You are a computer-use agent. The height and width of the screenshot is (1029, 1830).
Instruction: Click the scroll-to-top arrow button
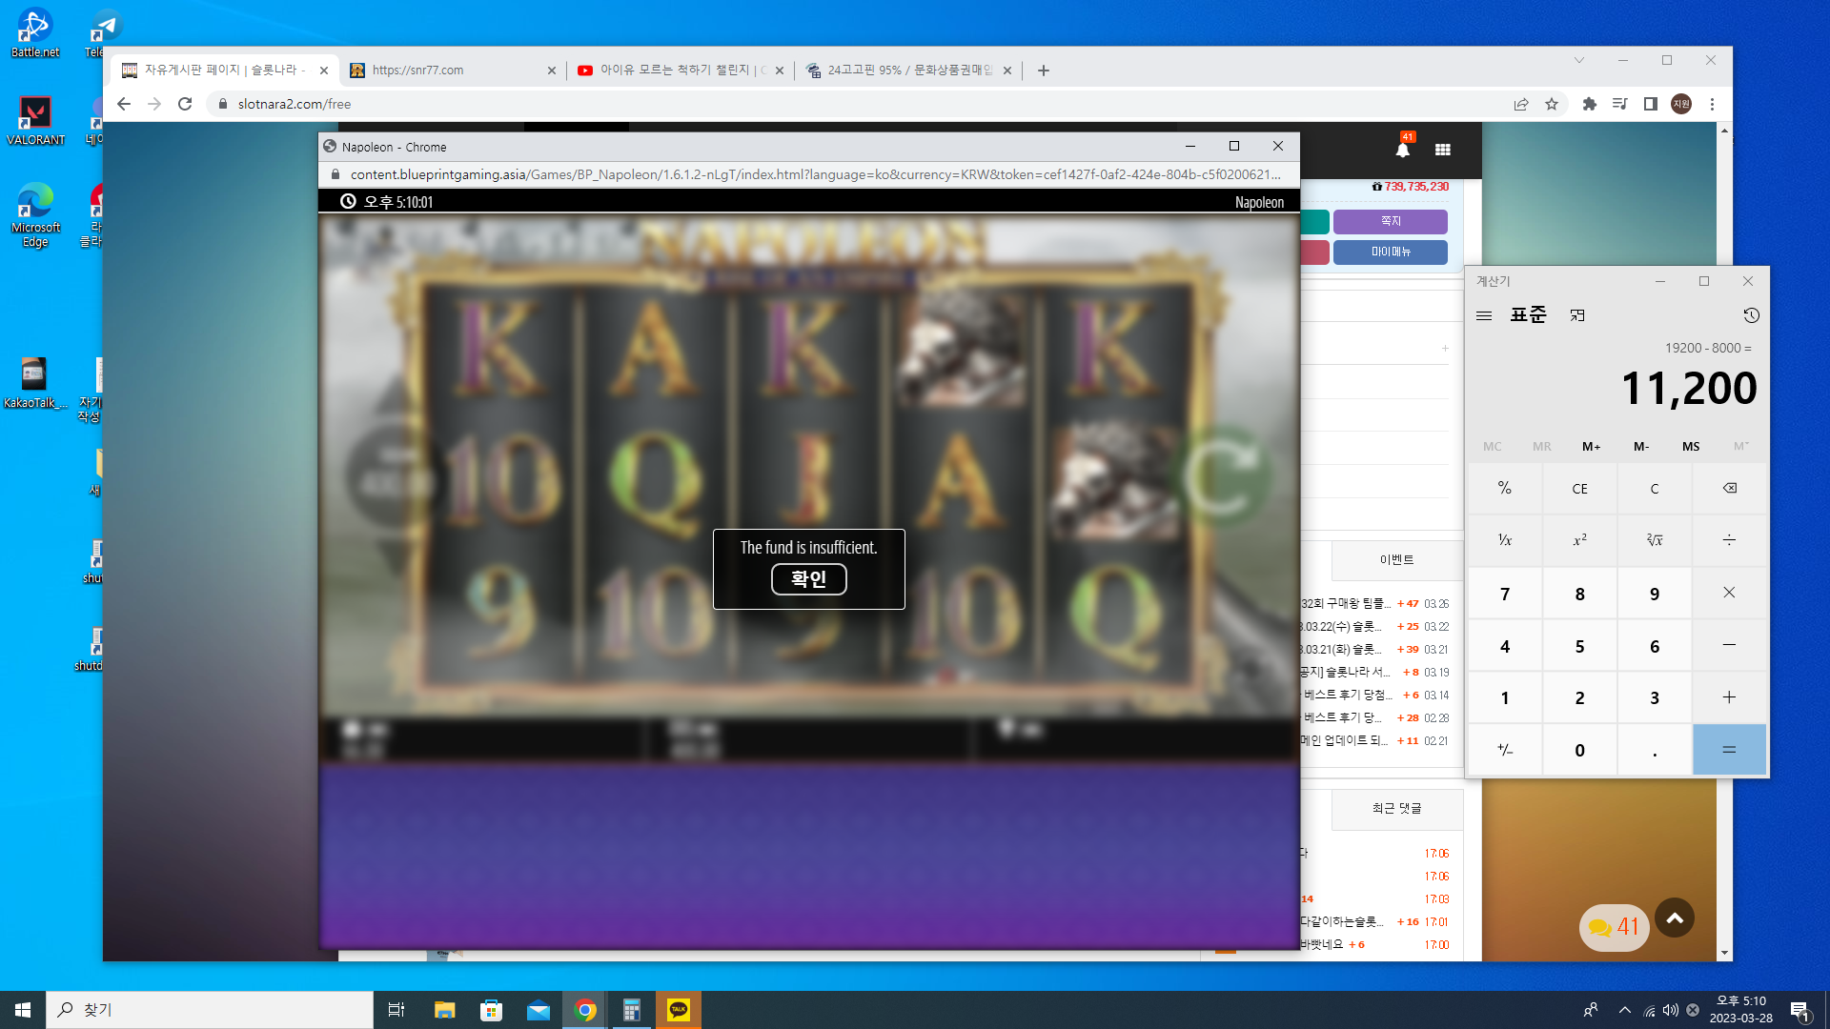[x=1675, y=918]
